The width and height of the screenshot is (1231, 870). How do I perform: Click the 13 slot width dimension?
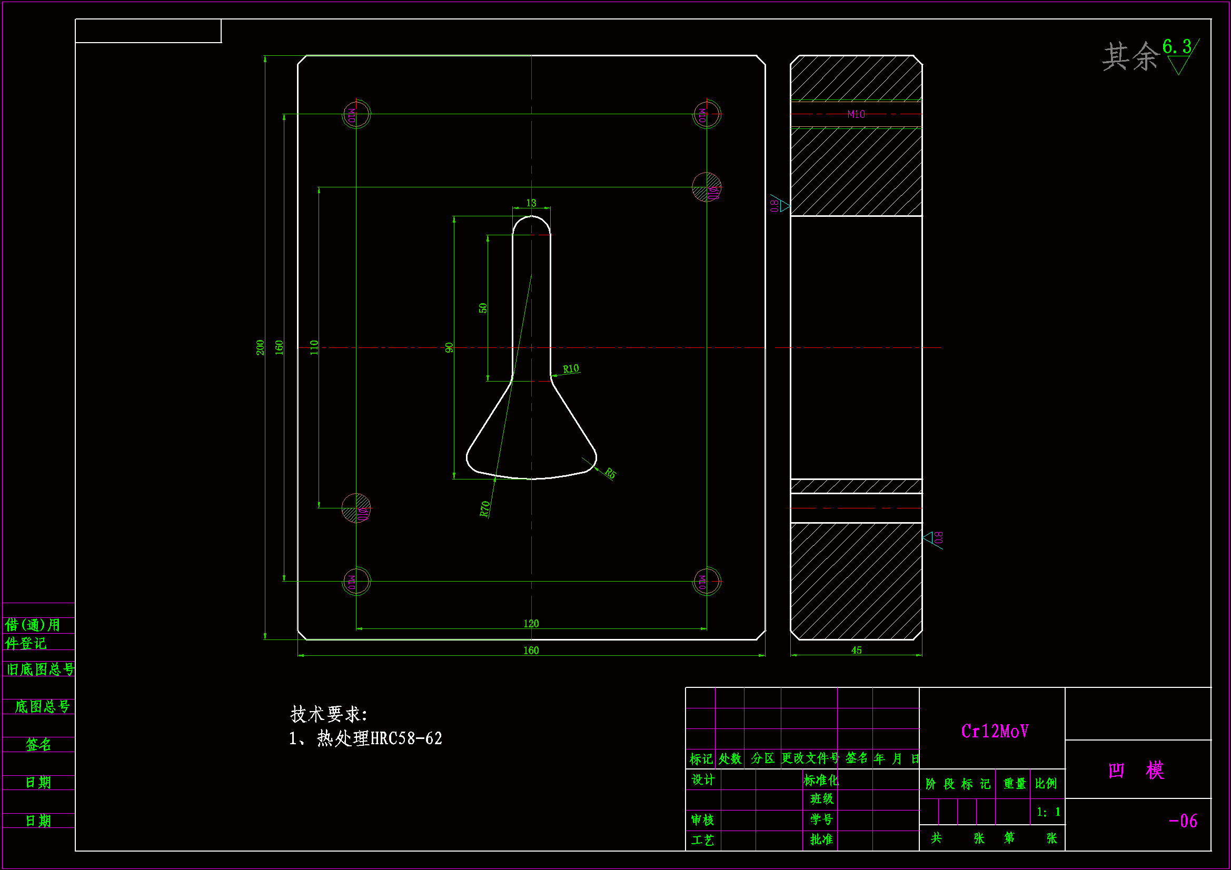pos(531,203)
